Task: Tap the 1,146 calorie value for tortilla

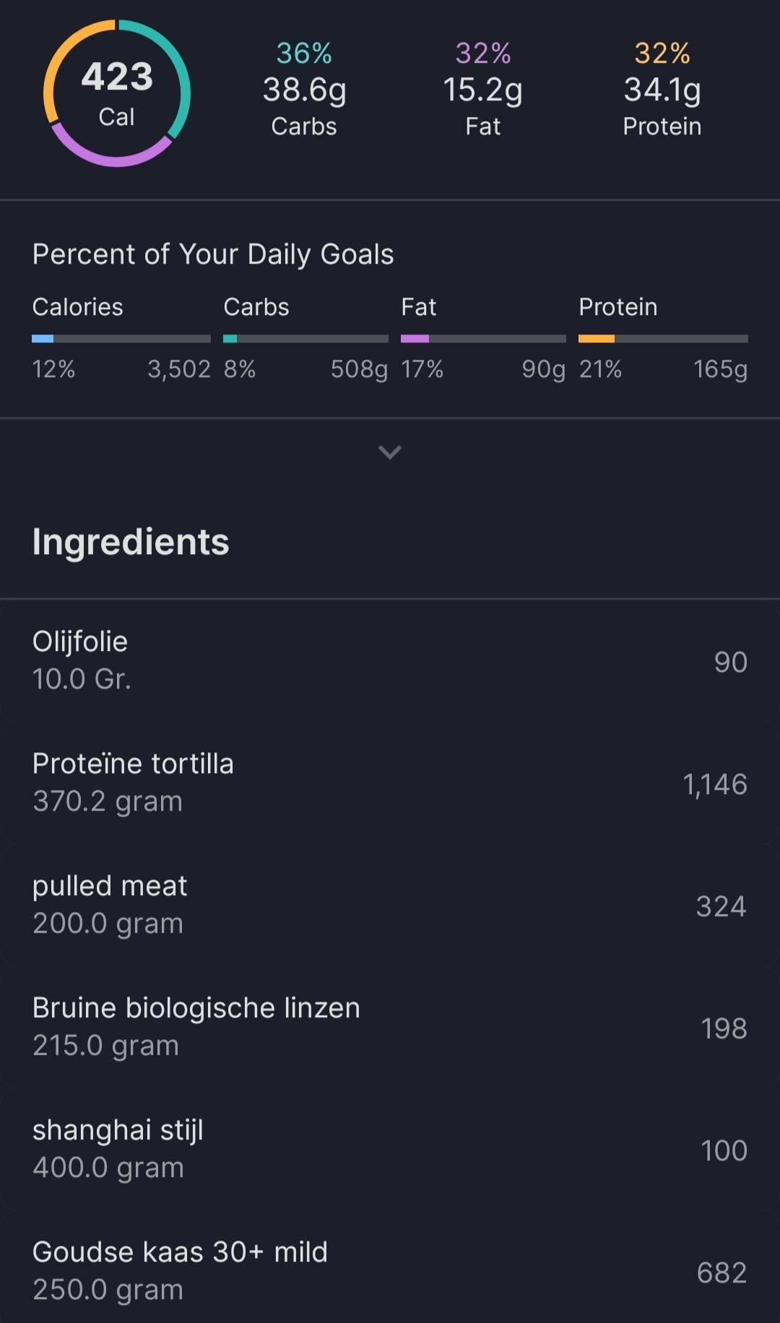Action: (714, 784)
